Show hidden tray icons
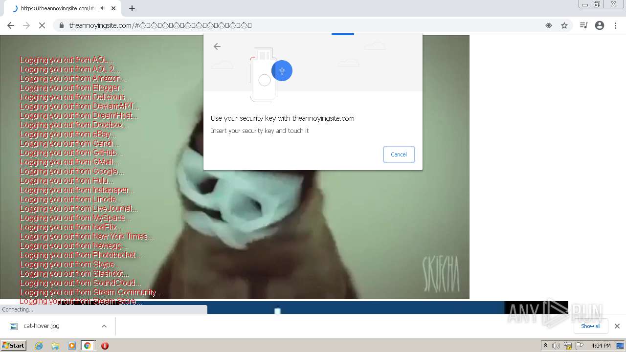626x352 pixels. (x=545, y=346)
